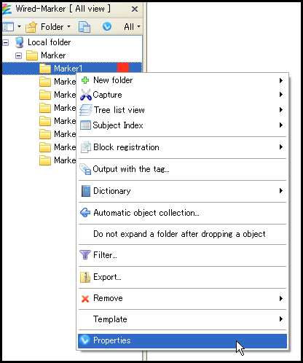303x363 pixels.
Task: Click the blue round checkmark toolbar icon
Action: point(107,26)
